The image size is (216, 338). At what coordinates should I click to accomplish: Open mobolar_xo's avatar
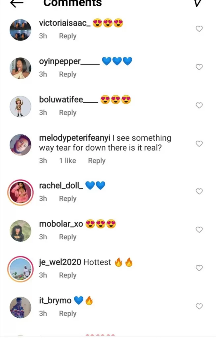tap(21, 231)
